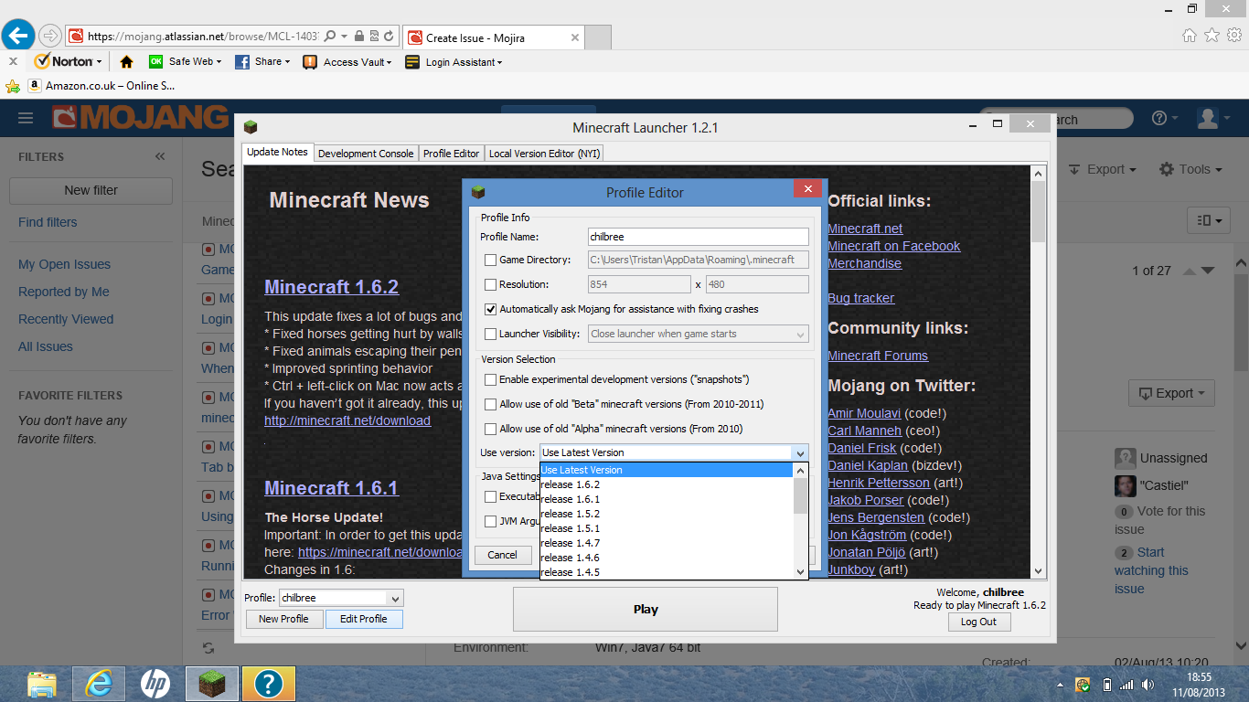Enable the Game Directory checkbox
This screenshot has width=1249, height=702.
491,261
